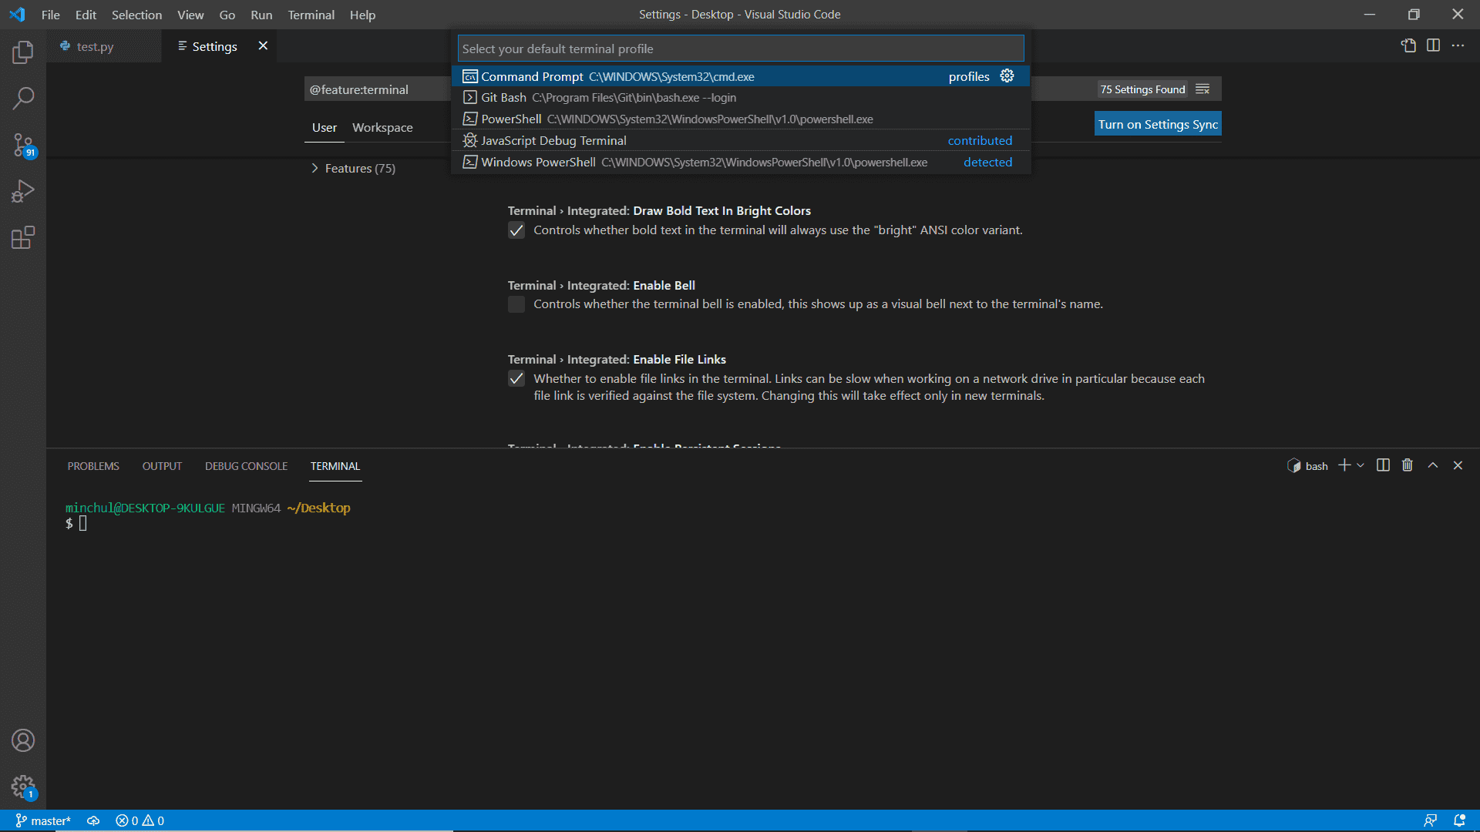Close the terminal panel
The image size is (1480, 832).
[x=1458, y=465]
